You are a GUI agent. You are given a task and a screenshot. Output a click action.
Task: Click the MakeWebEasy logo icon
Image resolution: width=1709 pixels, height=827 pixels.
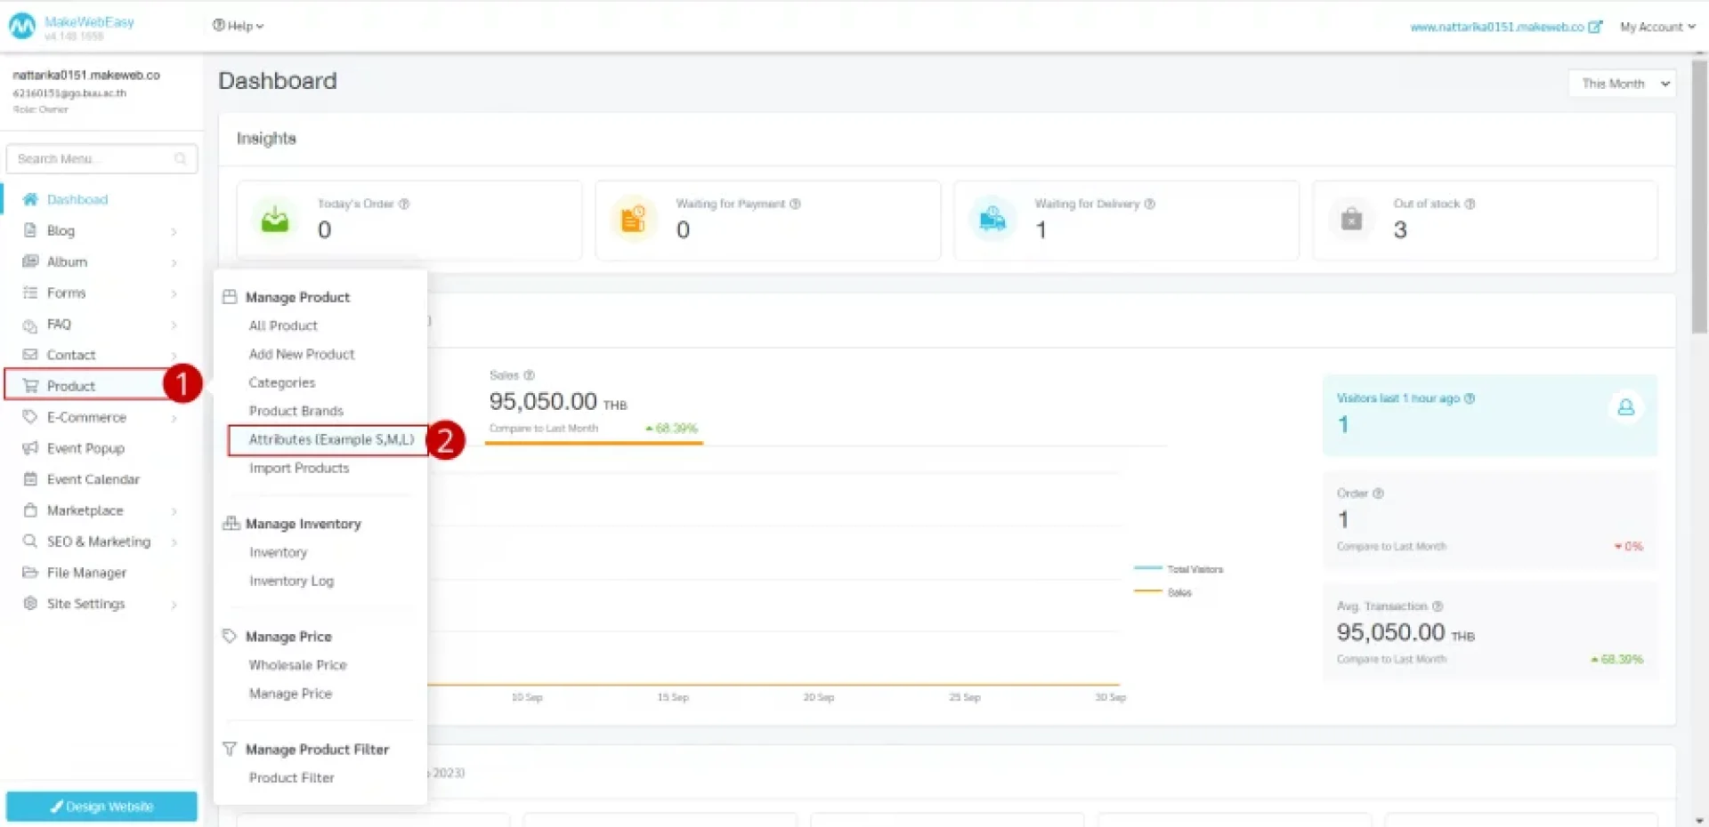click(x=21, y=27)
